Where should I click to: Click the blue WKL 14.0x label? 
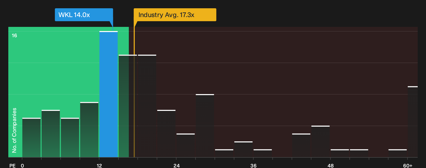coord(84,15)
